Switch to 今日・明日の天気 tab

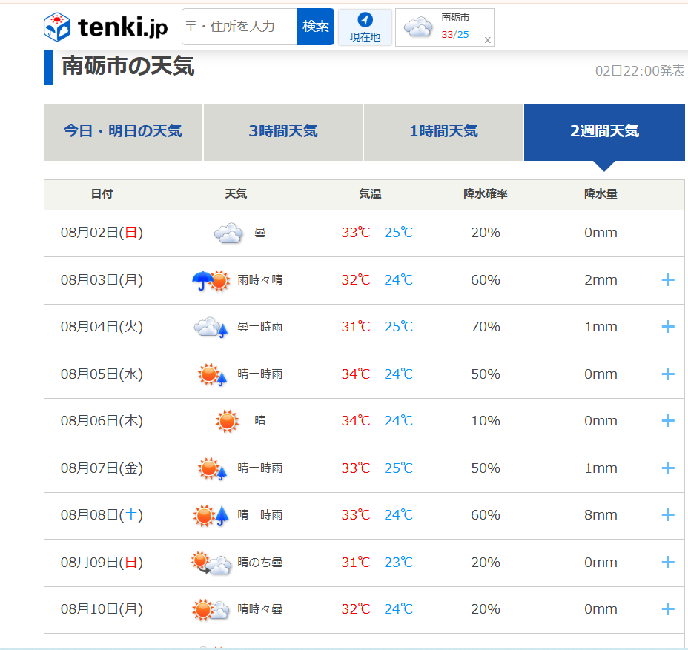(123, 132)
